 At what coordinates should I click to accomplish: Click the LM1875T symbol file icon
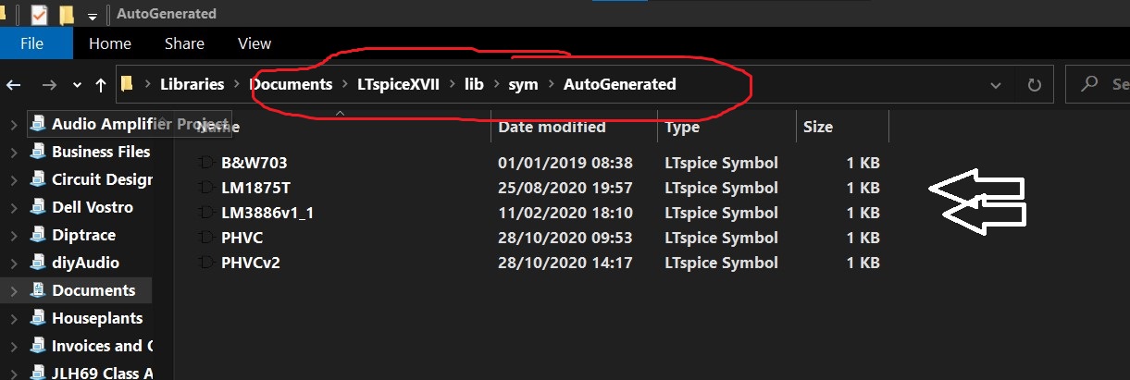click(x=205, y=188)
